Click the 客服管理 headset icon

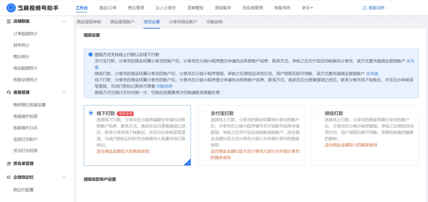coord(9,92)
